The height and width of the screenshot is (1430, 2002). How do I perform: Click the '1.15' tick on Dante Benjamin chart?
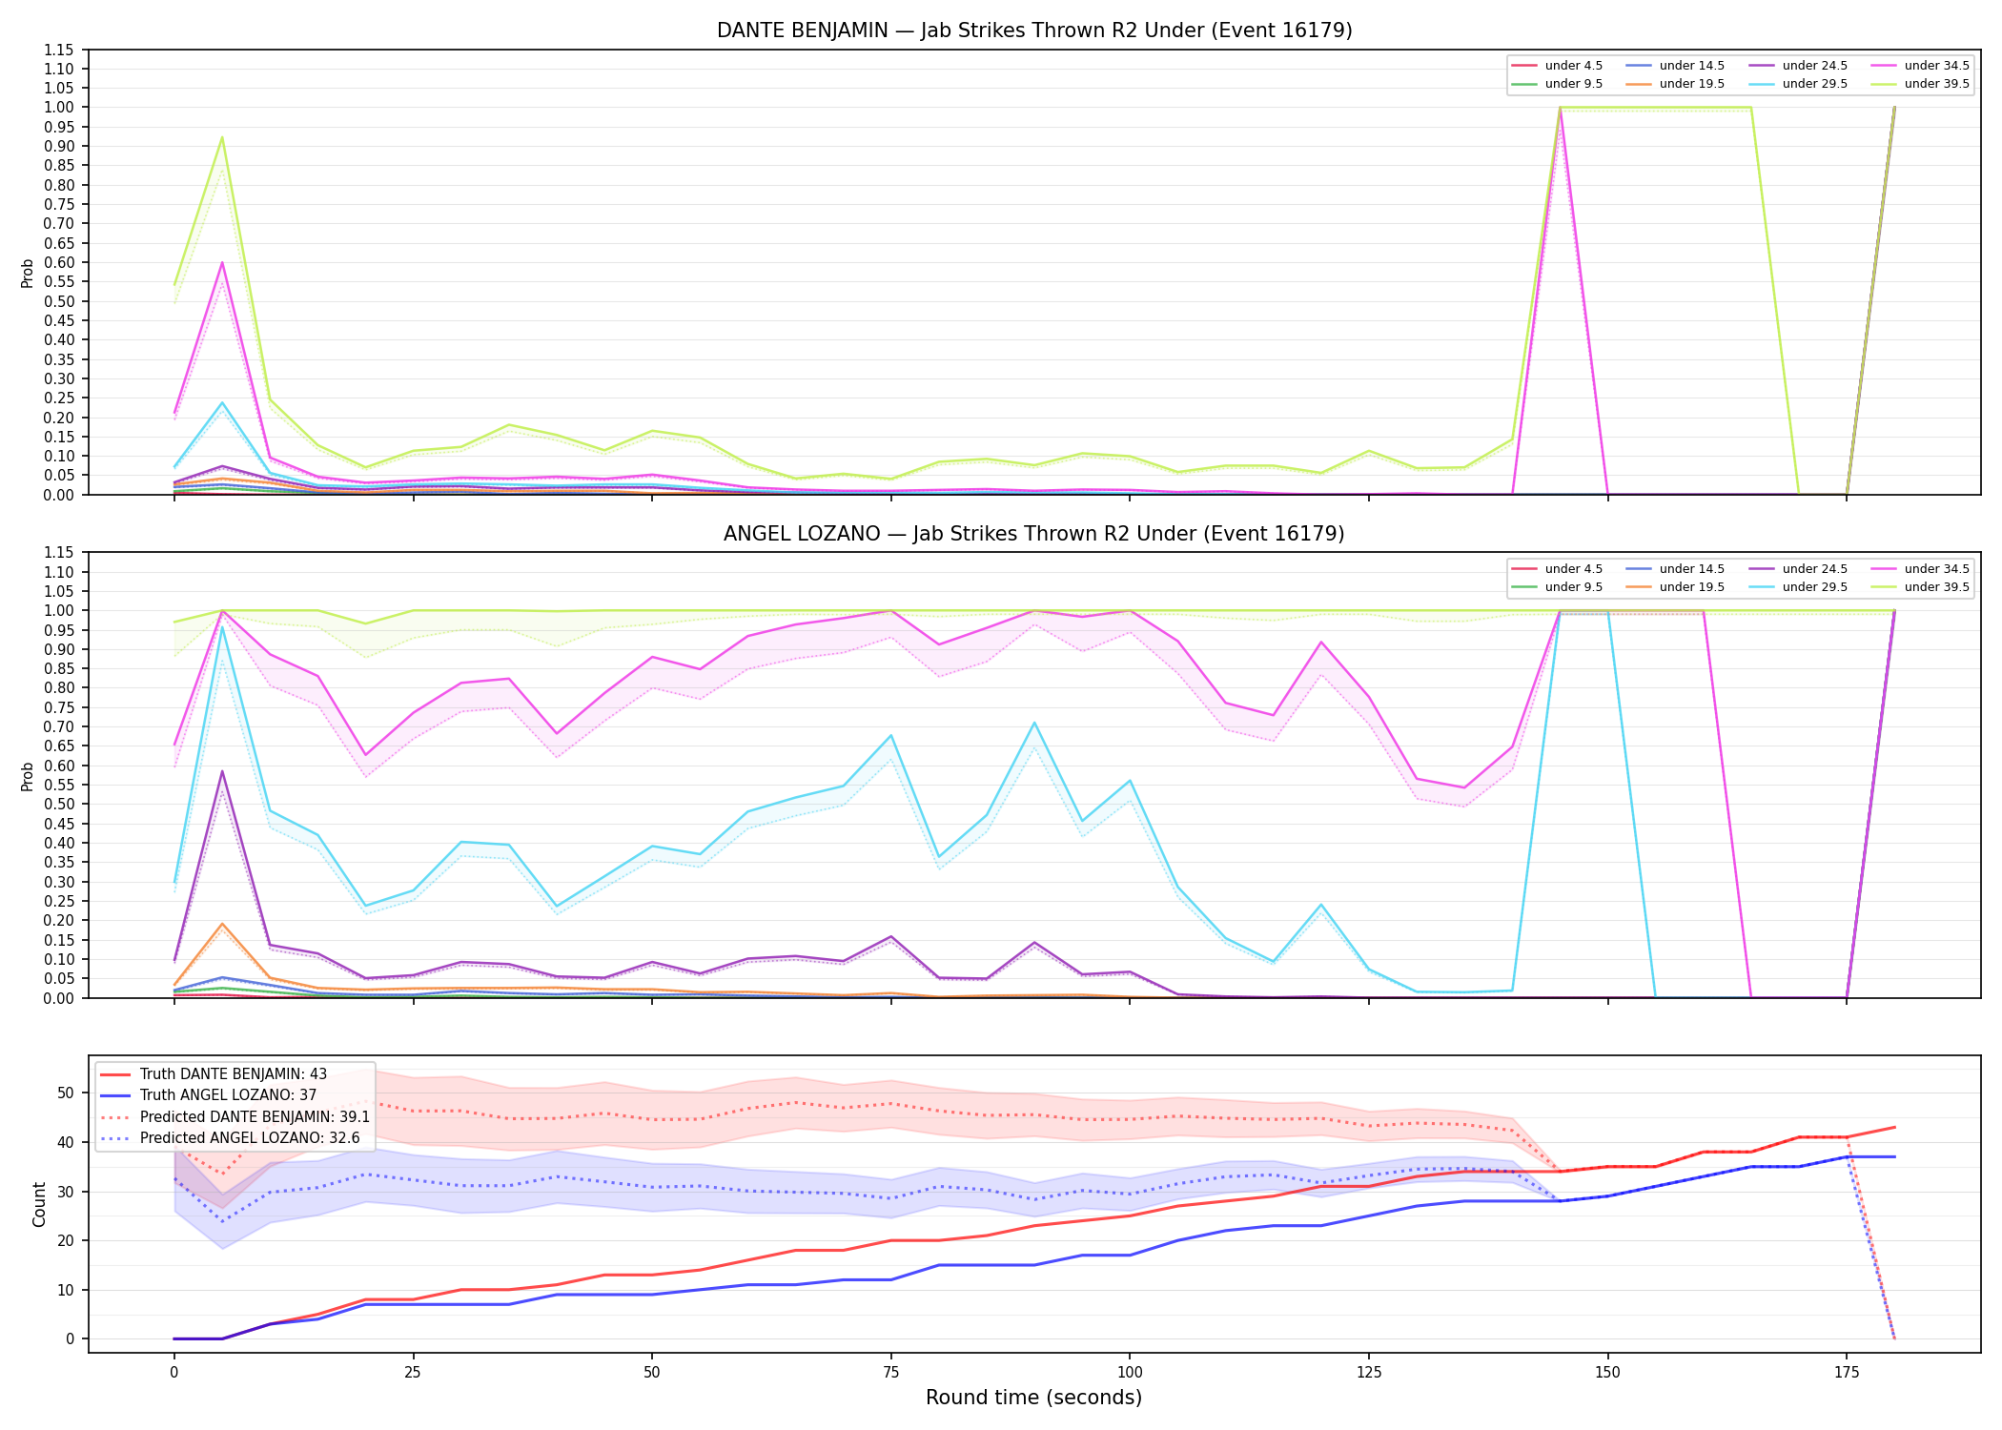[x=59, y=50]
